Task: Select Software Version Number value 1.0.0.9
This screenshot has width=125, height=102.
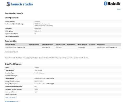Action: click(36, 89)
